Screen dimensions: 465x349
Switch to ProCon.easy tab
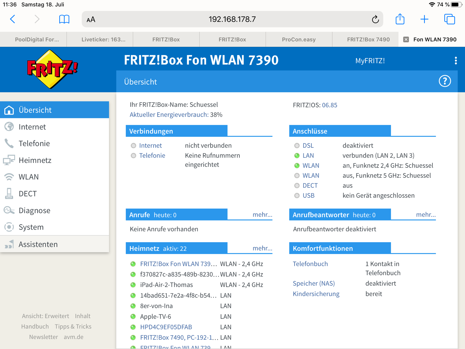click(x=299, y=40)
